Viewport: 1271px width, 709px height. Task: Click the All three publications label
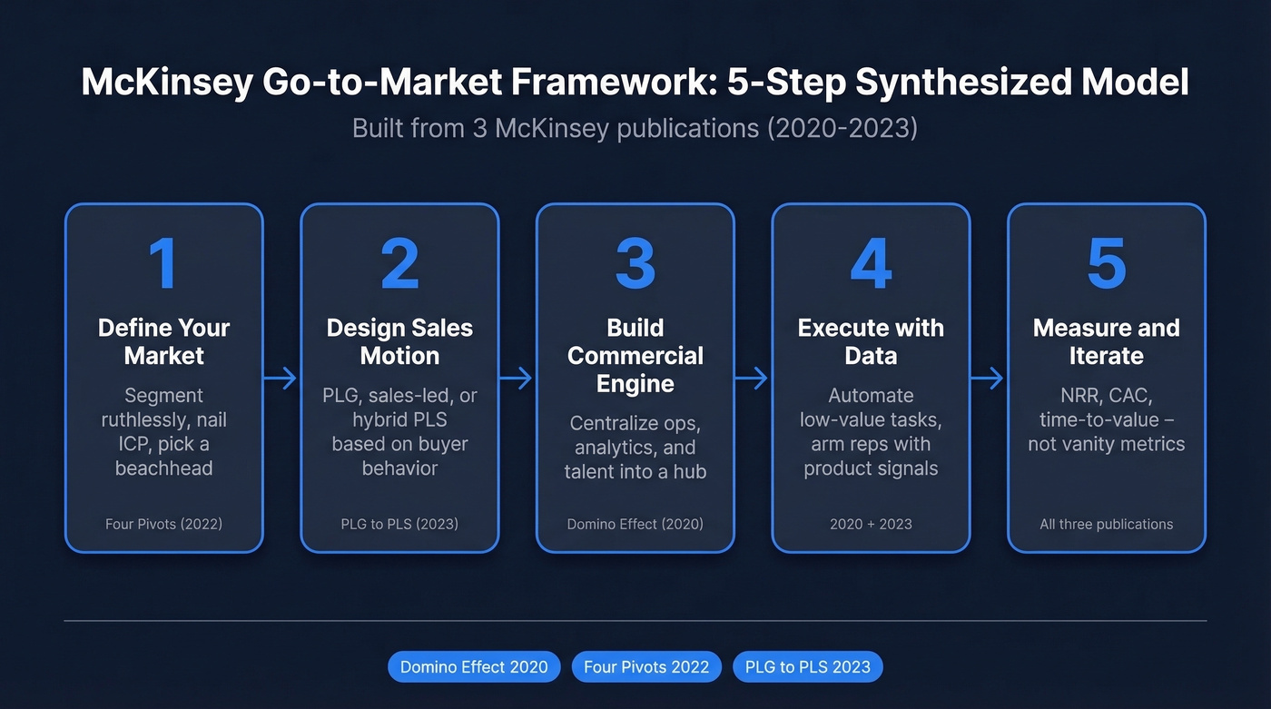pyautogui.click(x=1106, y=524)
